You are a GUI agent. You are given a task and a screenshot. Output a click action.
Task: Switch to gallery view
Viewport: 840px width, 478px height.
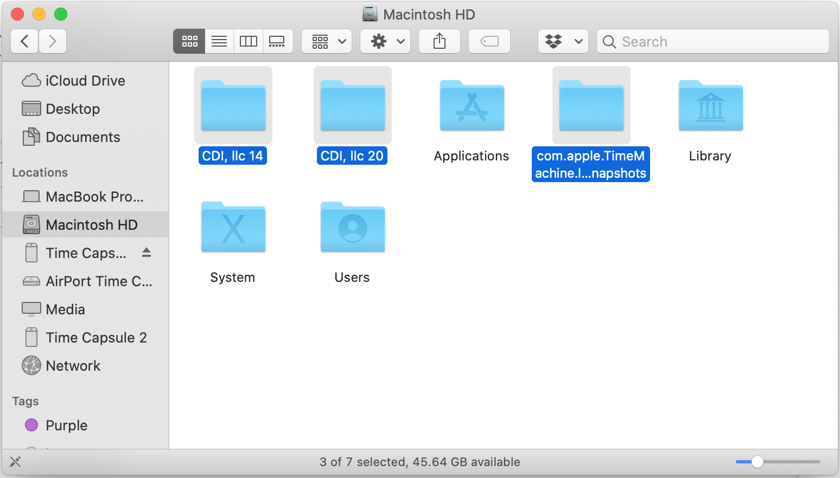pos(277,41)
